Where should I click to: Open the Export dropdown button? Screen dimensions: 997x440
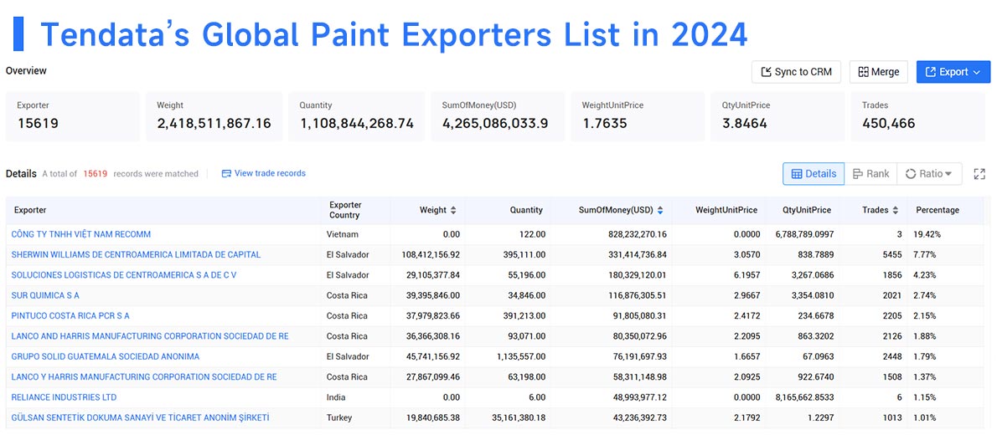click(953, 72)
